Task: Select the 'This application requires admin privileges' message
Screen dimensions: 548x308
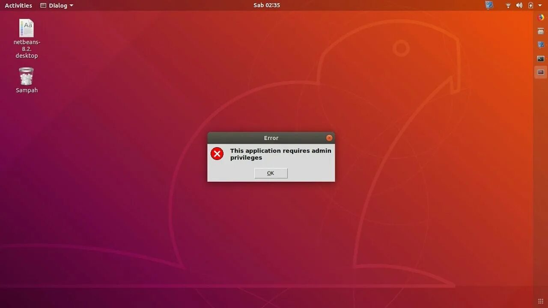Action: tap(281, 154)
